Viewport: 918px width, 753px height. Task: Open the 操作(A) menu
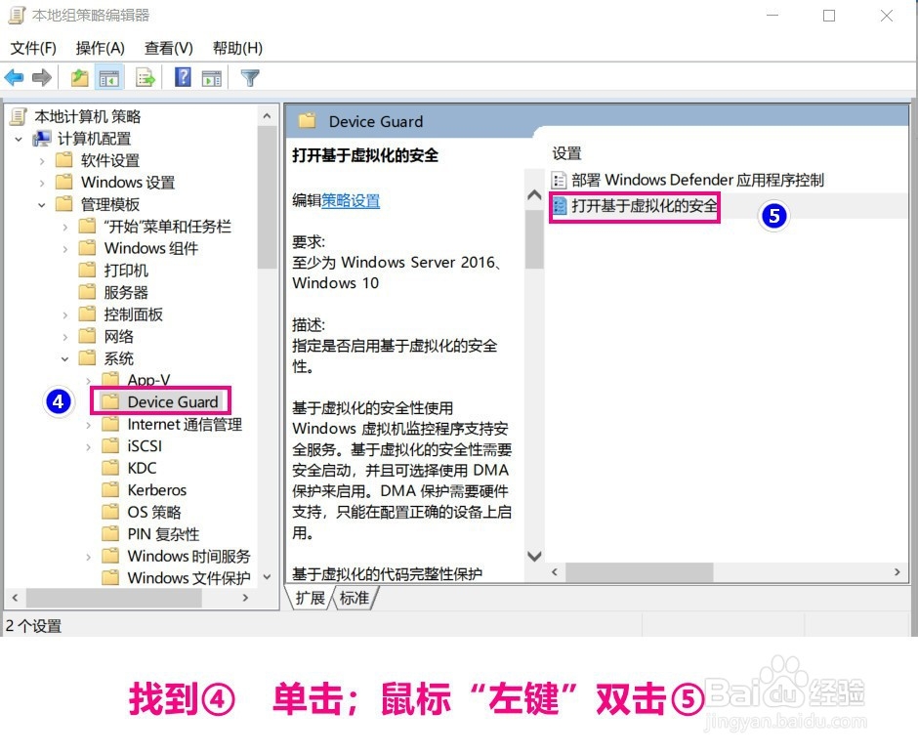pos(101,47)
